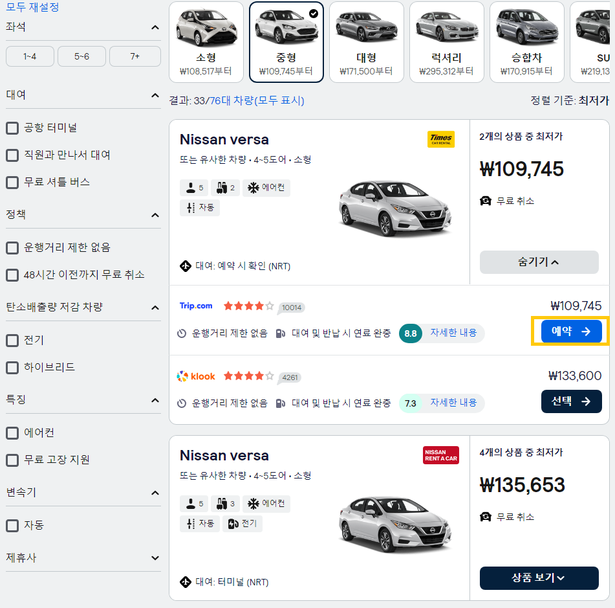Check the 에어컨 feature filter
The height and width of the screenshot is (608, 615).
pyautogui.click(x=12, y=433)
